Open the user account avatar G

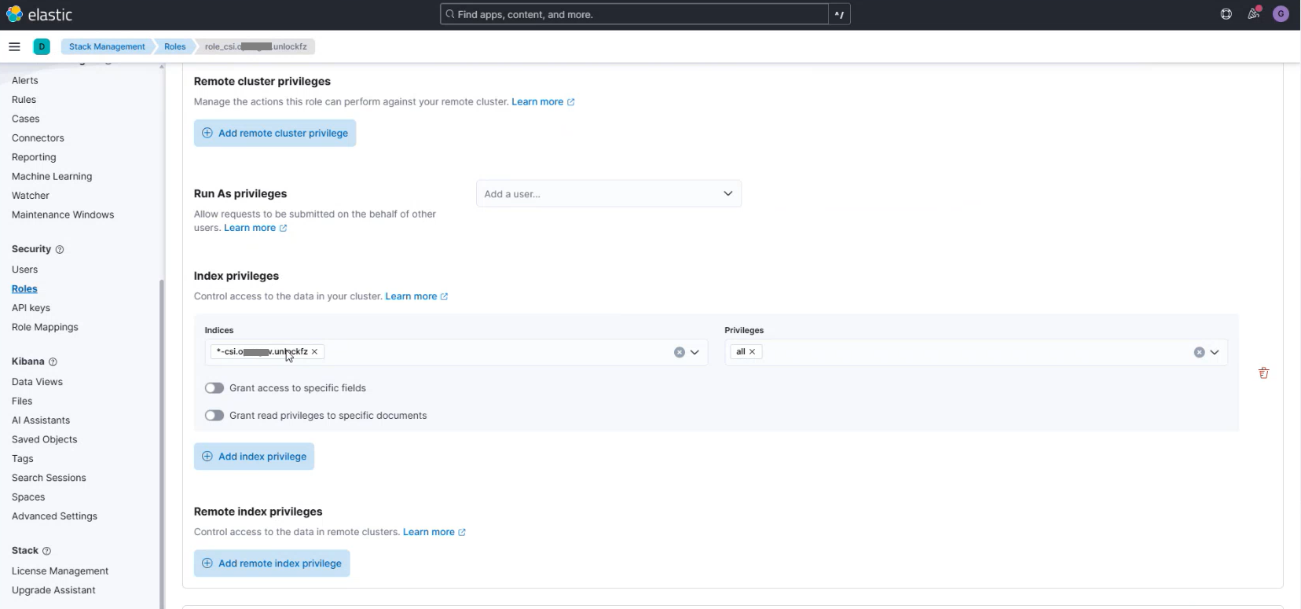pyautogui.click(x=1281, y=14)
